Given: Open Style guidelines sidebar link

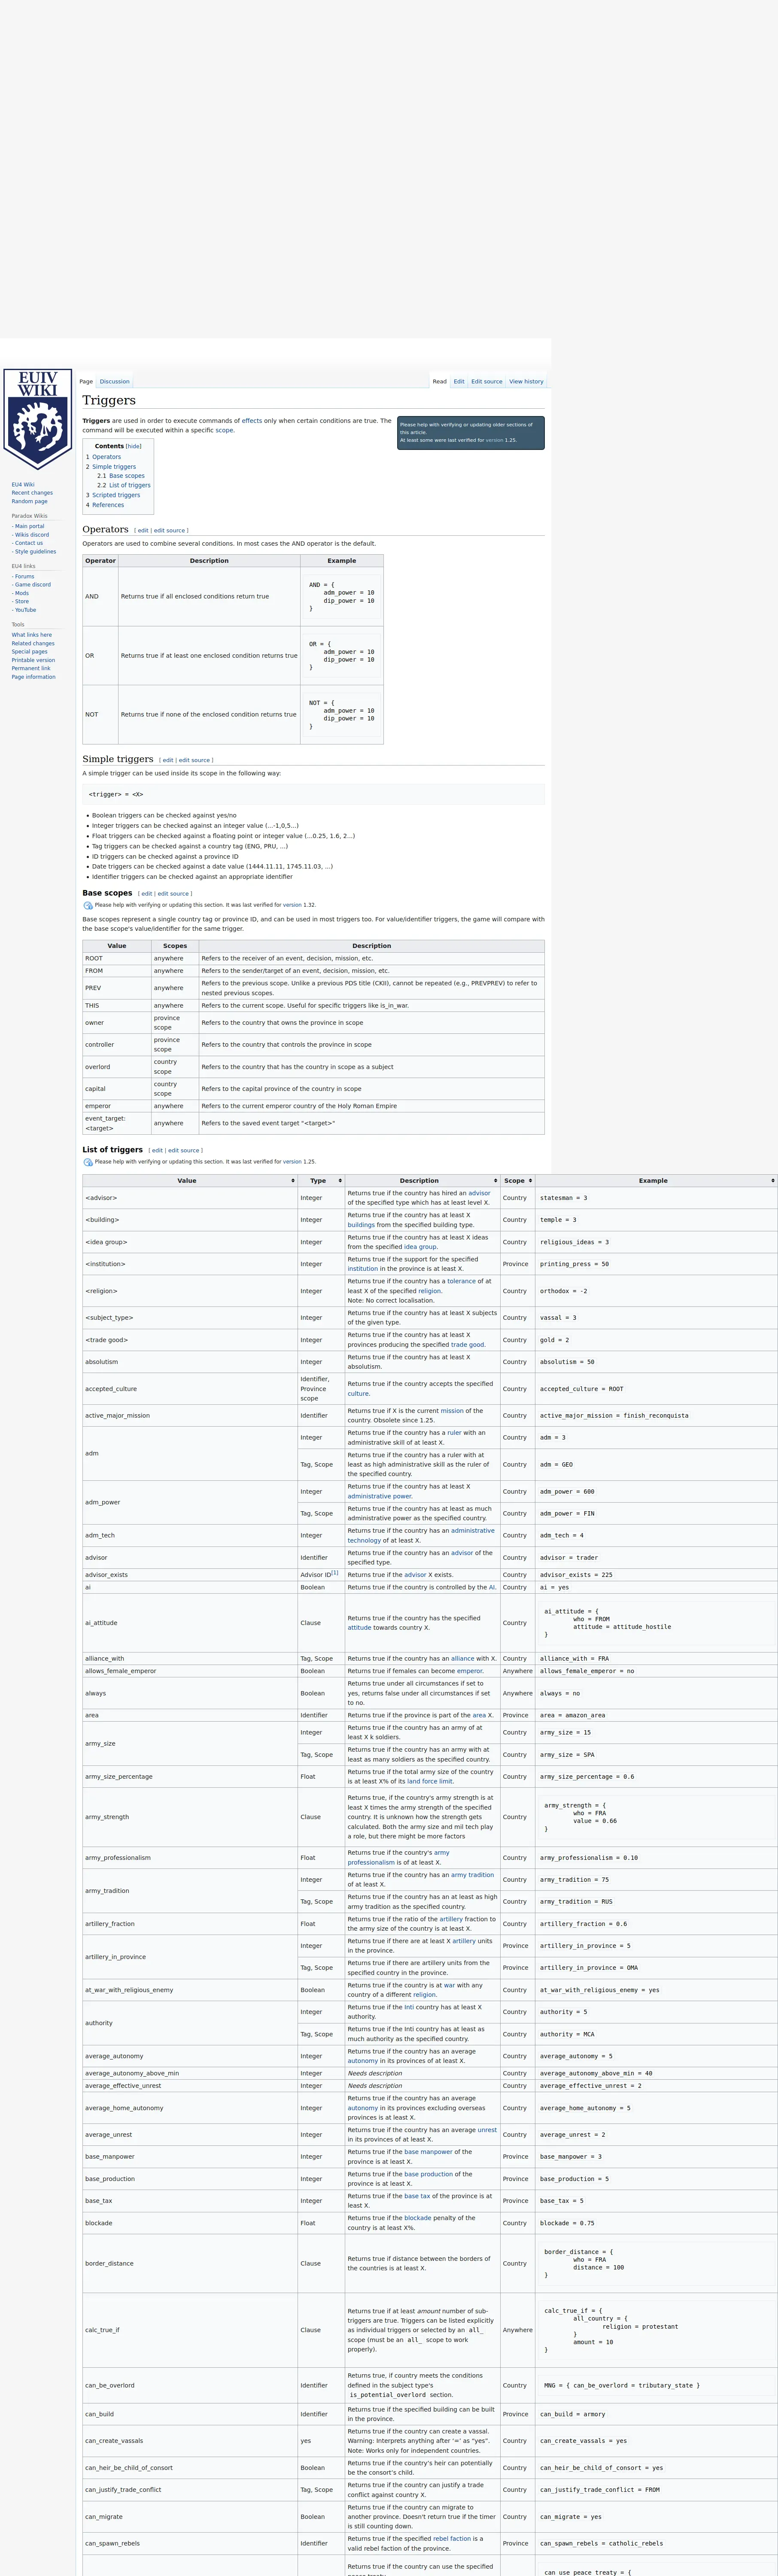Looking at the screenshot, I should 35,552.
